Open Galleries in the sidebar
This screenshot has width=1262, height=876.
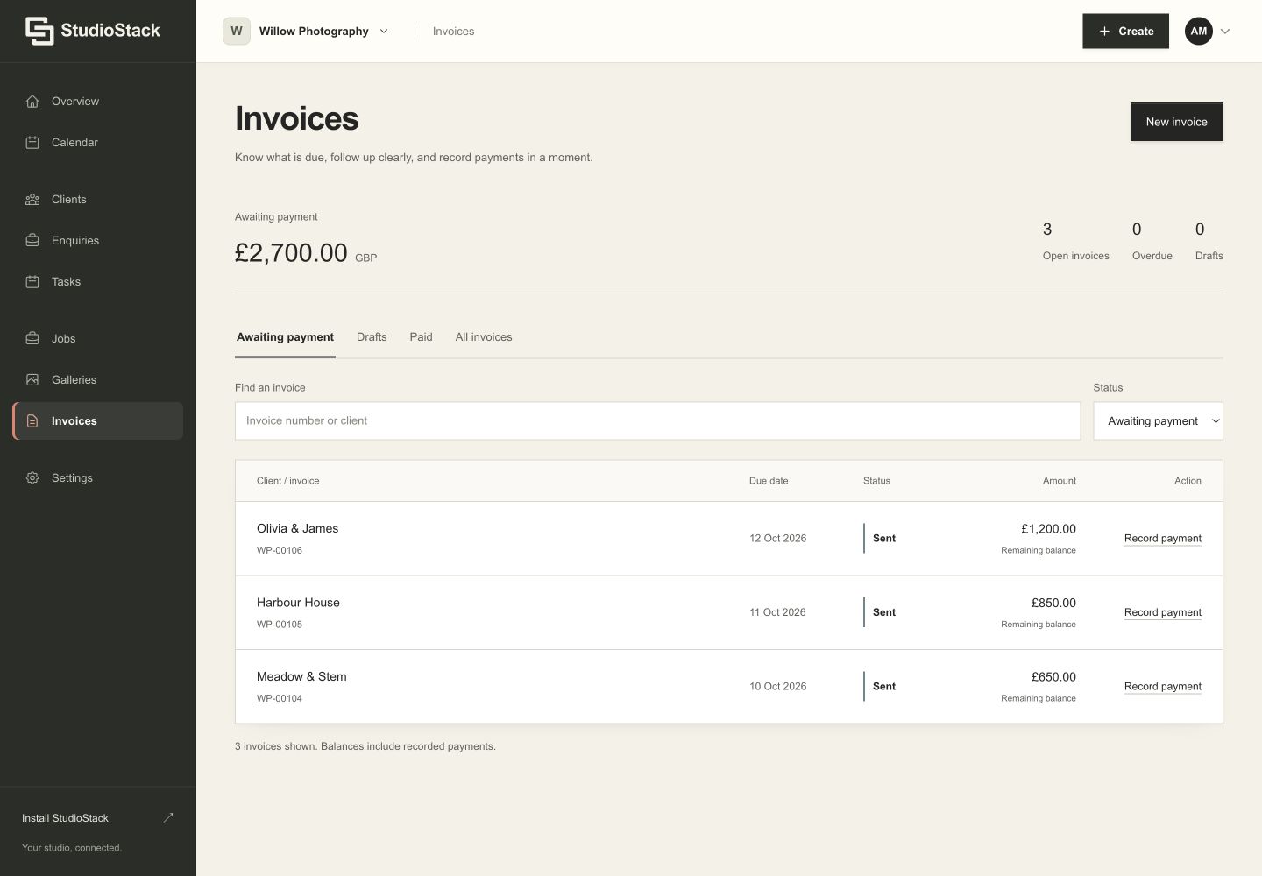[98, 380]
